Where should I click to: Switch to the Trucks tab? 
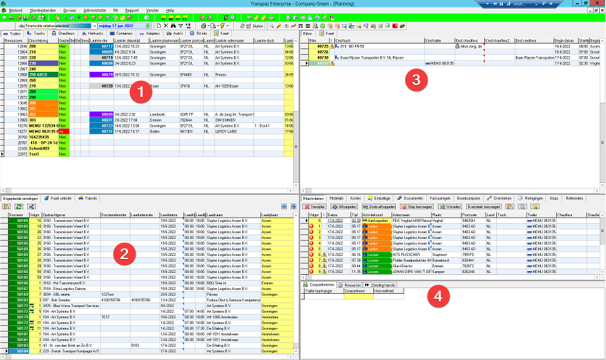(36, 33)
